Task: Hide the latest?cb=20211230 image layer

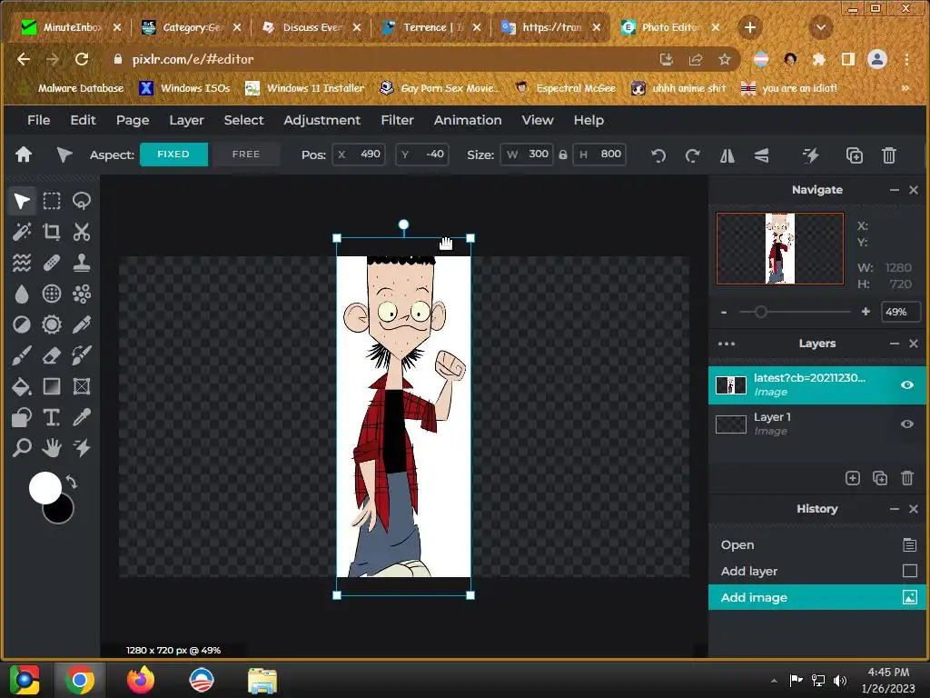Action: click(x=907, y=385)
